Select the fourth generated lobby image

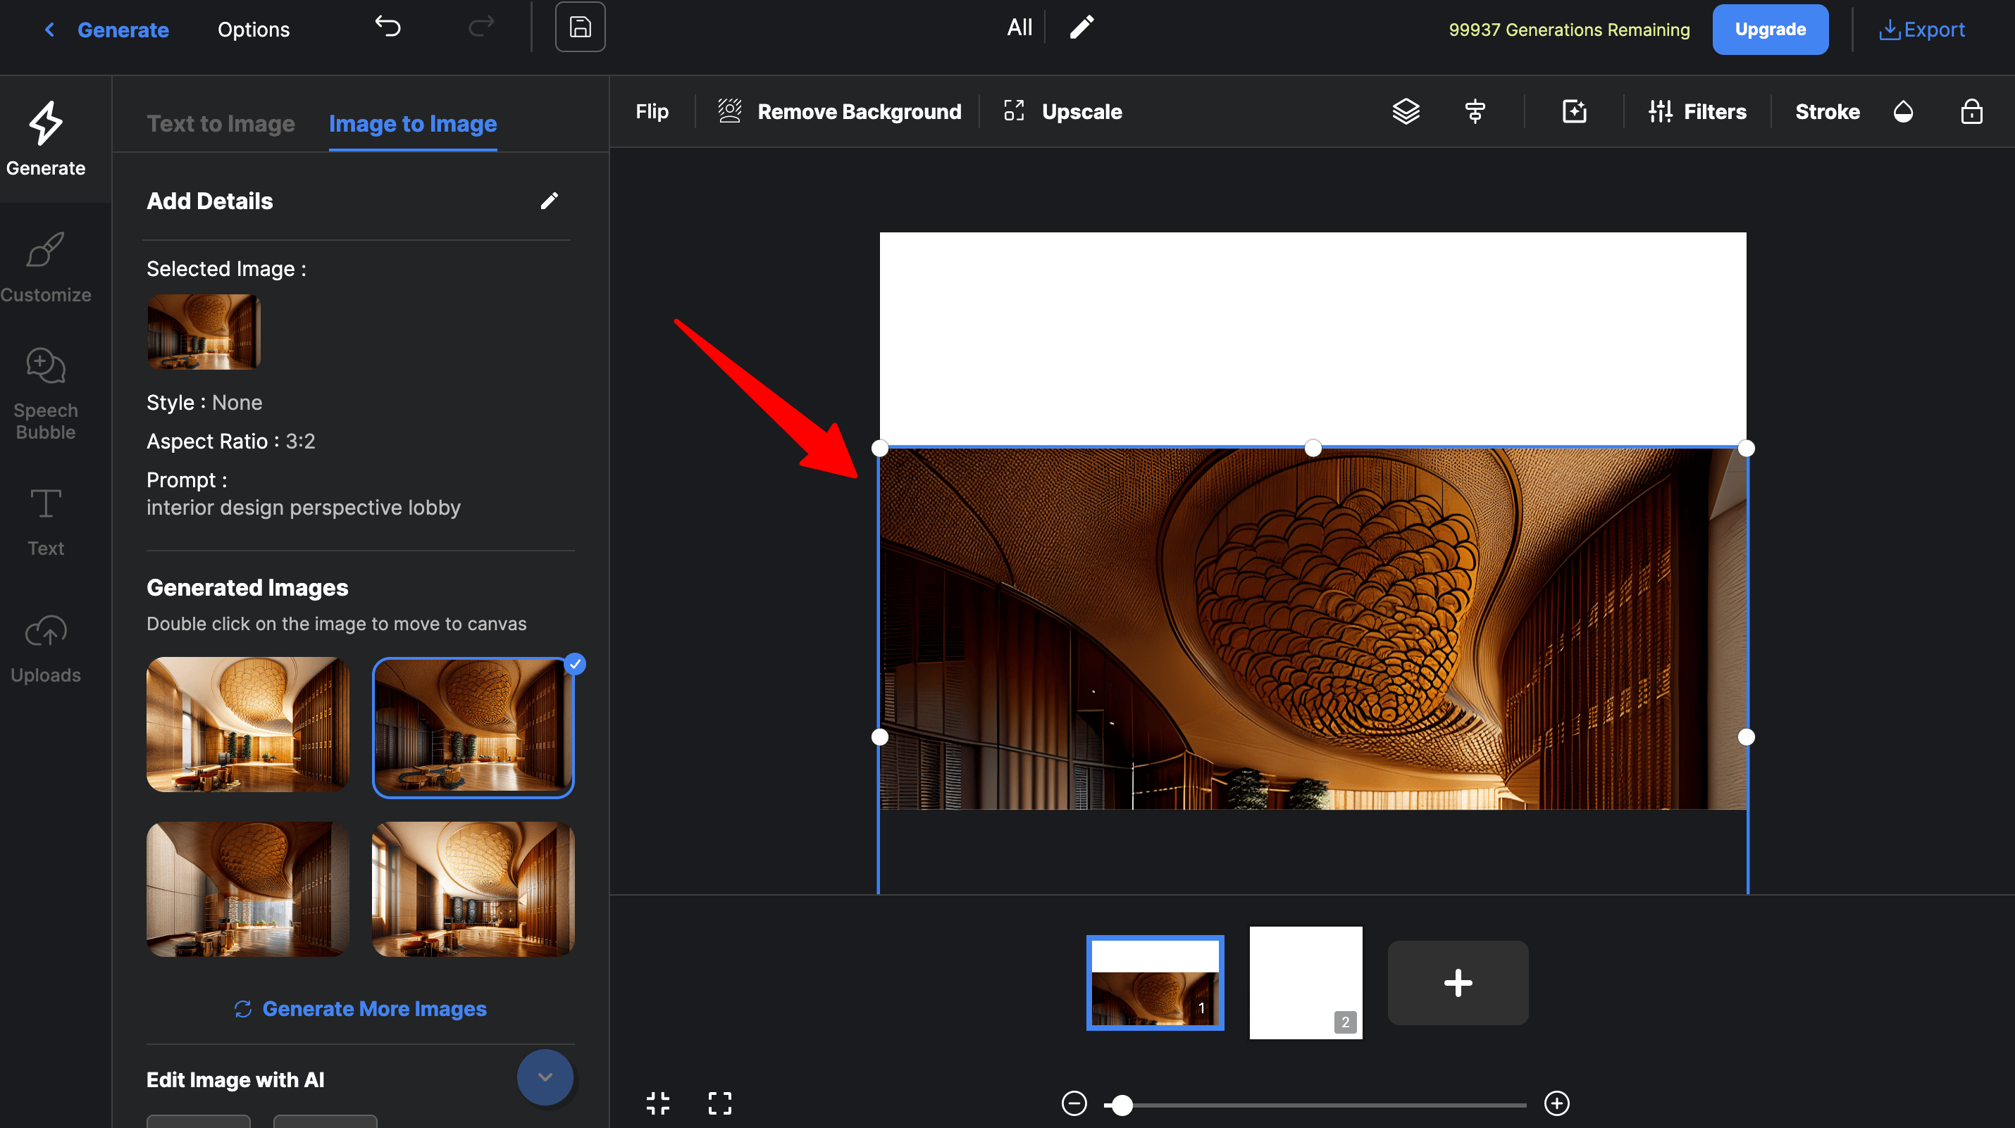point(473,889)
